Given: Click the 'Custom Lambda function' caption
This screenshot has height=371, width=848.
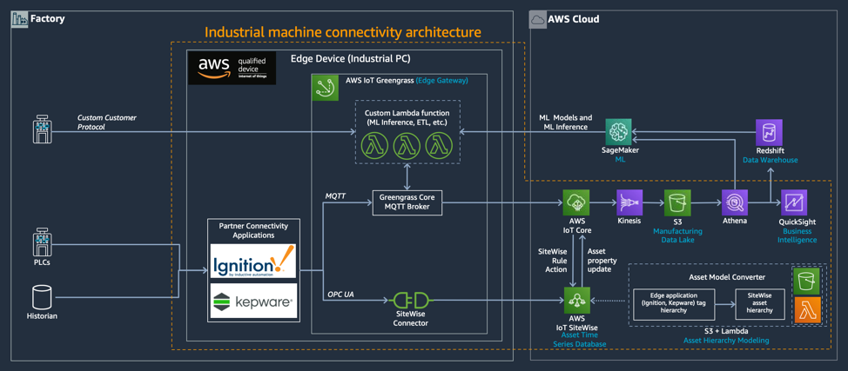Looking at the screenshot, I should 407,112.
